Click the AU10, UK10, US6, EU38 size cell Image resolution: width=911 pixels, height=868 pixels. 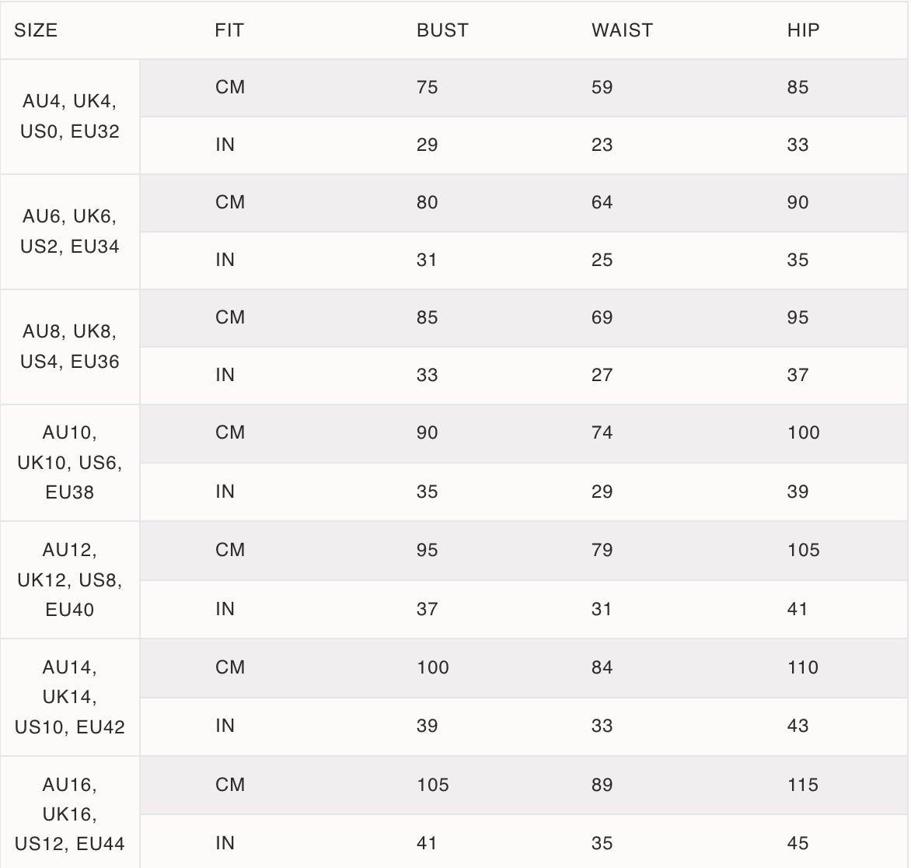[x=70, y=463]
